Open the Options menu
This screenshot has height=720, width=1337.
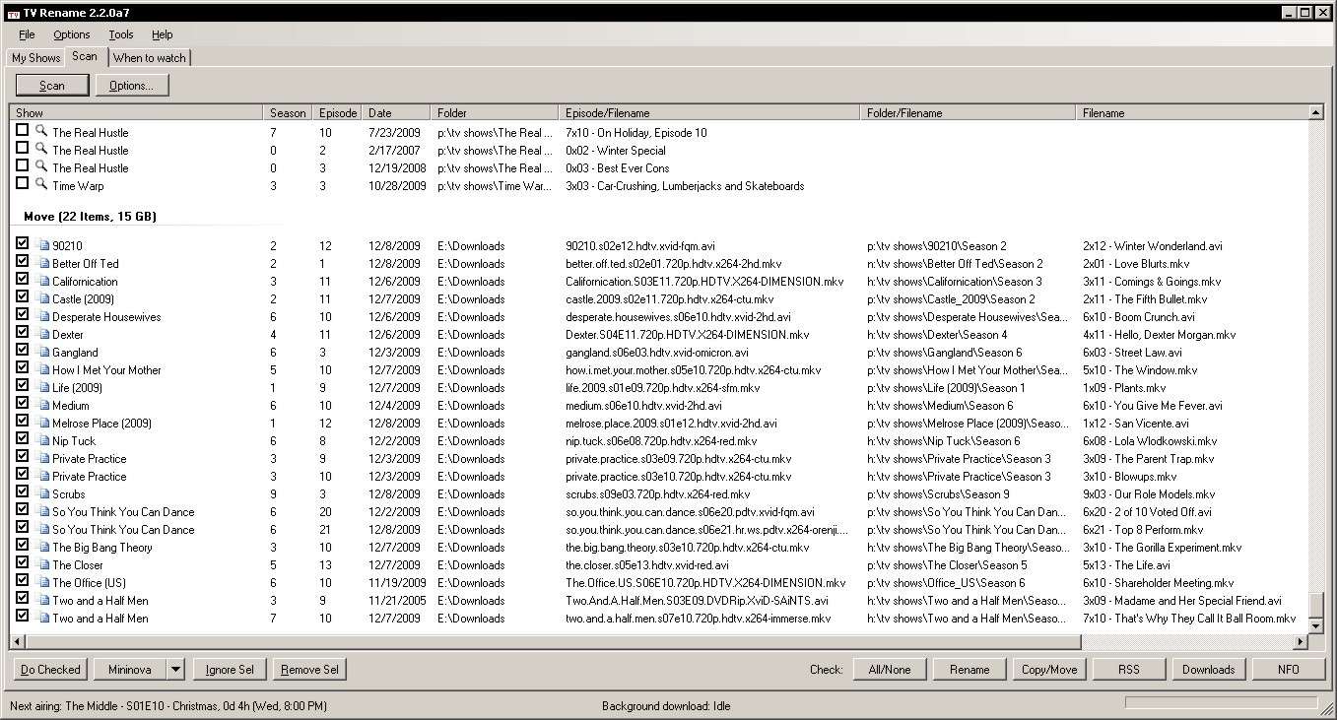72,34
